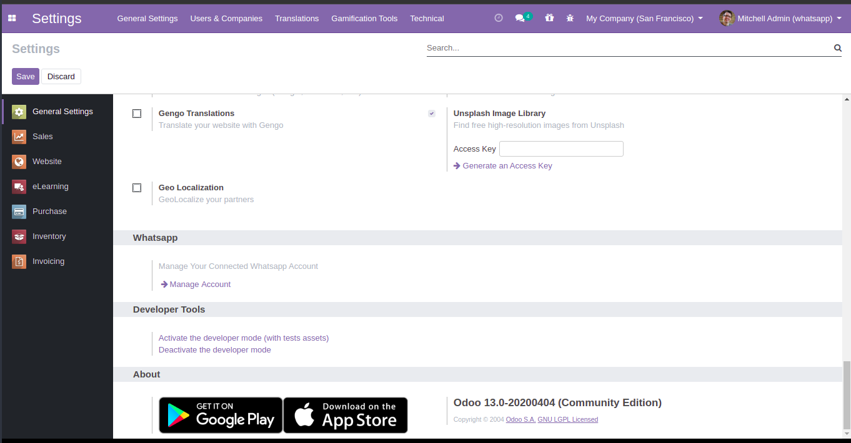Click the scrollbar up arrow
The height and width of the screenshot is (443, 851).
(847, 99)
